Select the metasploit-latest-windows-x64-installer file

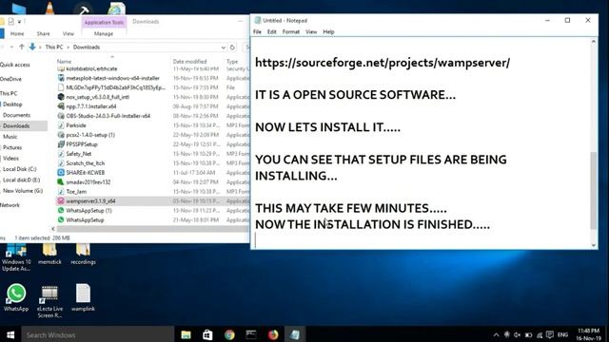pyautogui.click(x=112, y=78)
